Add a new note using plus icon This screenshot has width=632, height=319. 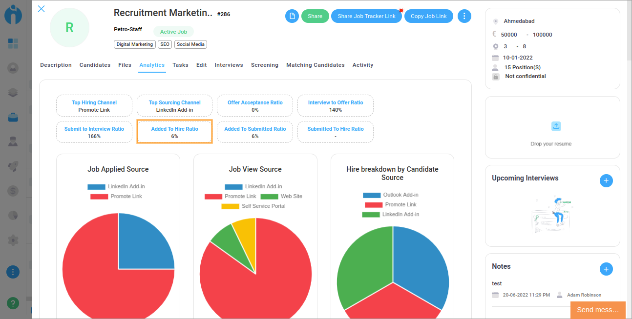pos(606,269)
